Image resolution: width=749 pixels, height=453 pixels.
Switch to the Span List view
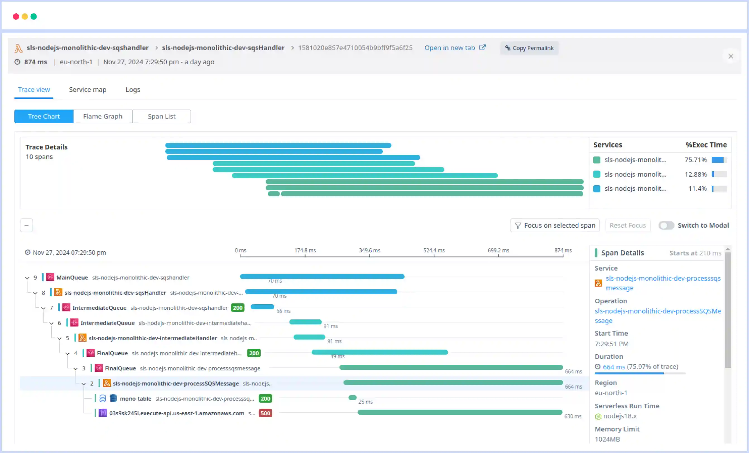(161, 116)
